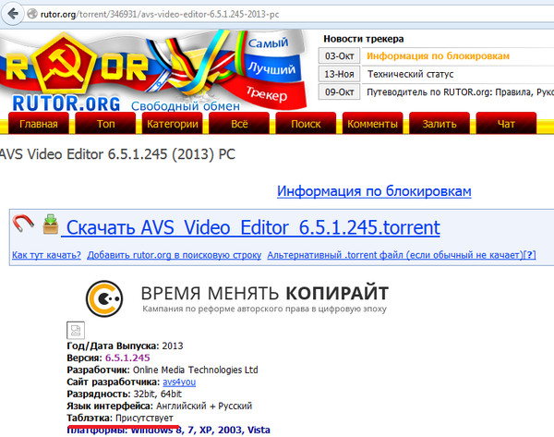Click the page title AVS Video Editor 6.5.1.245

coord(117,154)
